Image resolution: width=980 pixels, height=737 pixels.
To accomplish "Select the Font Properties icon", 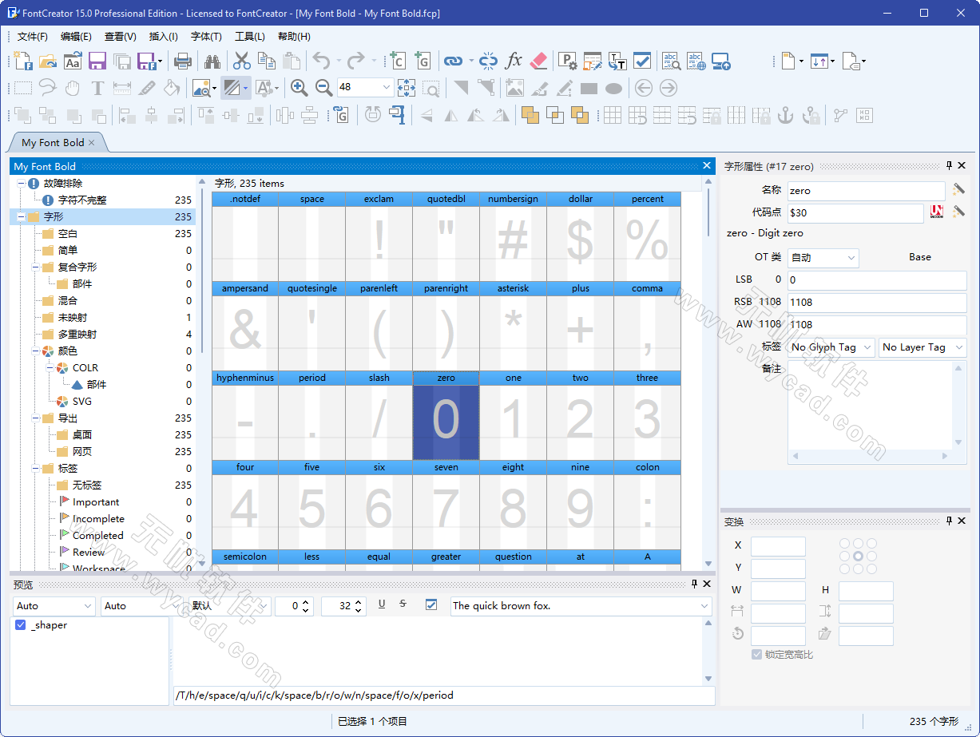I will tap(566, 61).
